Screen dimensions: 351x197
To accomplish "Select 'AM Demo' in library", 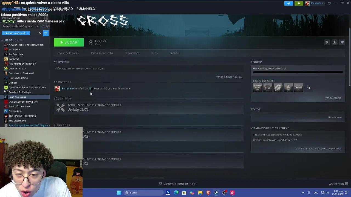I will pyautogui.click(x=14, y=50).
